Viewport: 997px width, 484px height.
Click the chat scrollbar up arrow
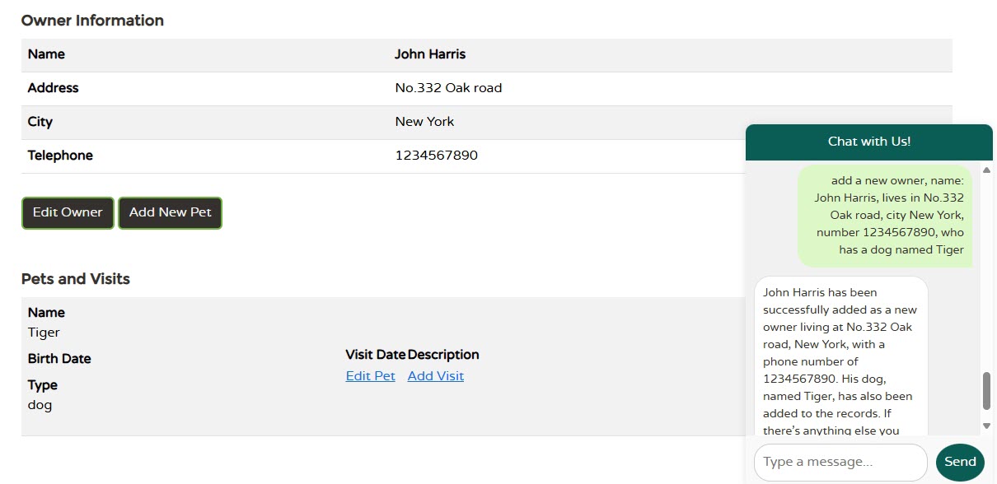click(986, 170)
